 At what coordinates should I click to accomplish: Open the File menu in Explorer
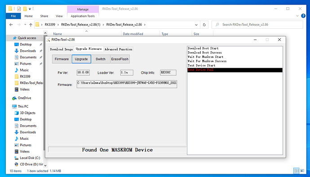tap(13, 16)
